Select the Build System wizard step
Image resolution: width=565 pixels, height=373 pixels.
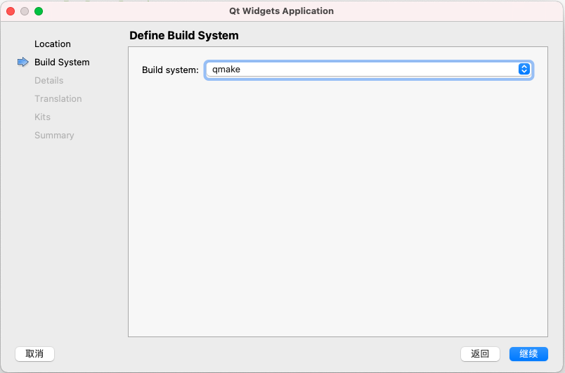click(x=62, y=63)
